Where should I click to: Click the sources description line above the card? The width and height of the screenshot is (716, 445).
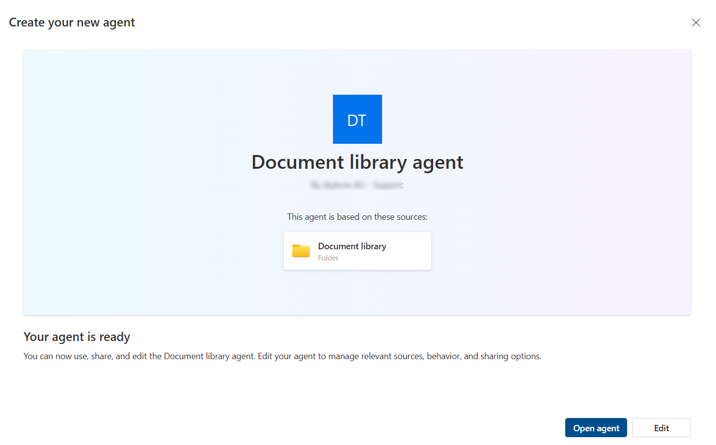pyautogui.click(x=357, y=216)
